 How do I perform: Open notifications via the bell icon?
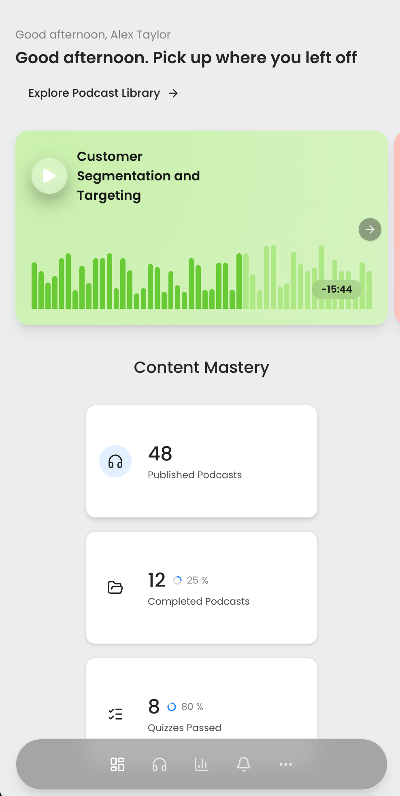tap(243, 764)
